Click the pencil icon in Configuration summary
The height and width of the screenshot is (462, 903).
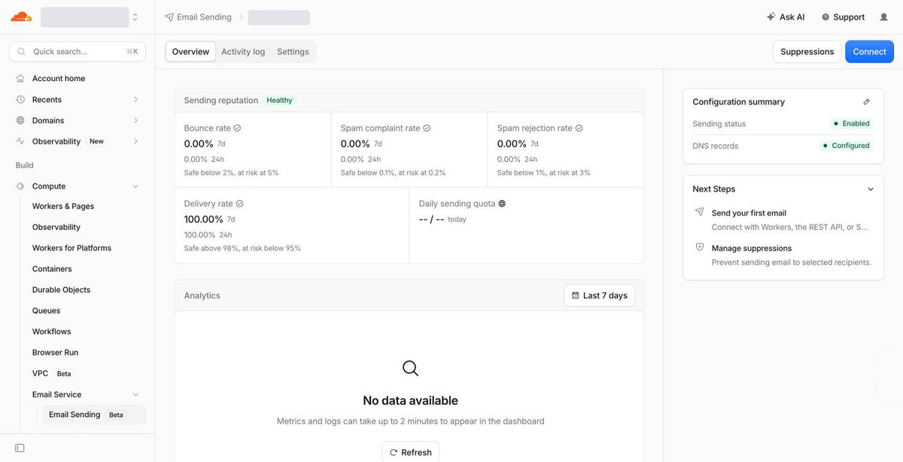[866, 101]
